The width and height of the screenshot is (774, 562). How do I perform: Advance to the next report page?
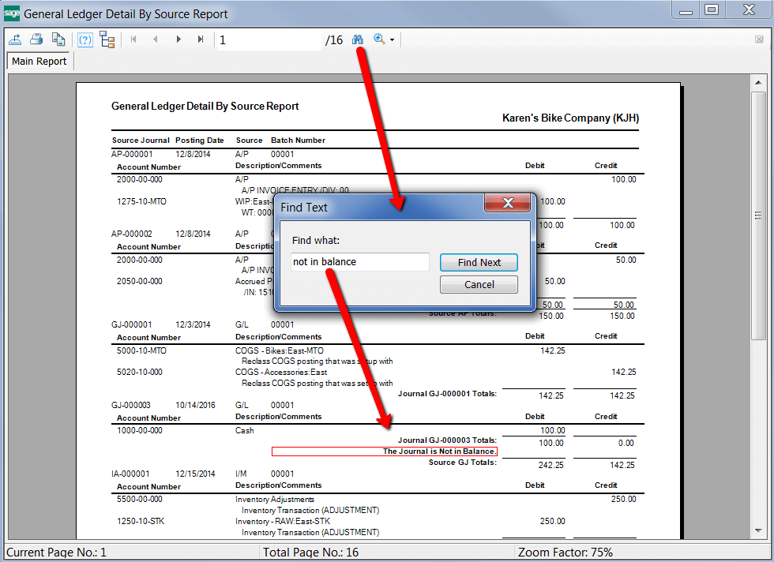click(x=178, y=39)
